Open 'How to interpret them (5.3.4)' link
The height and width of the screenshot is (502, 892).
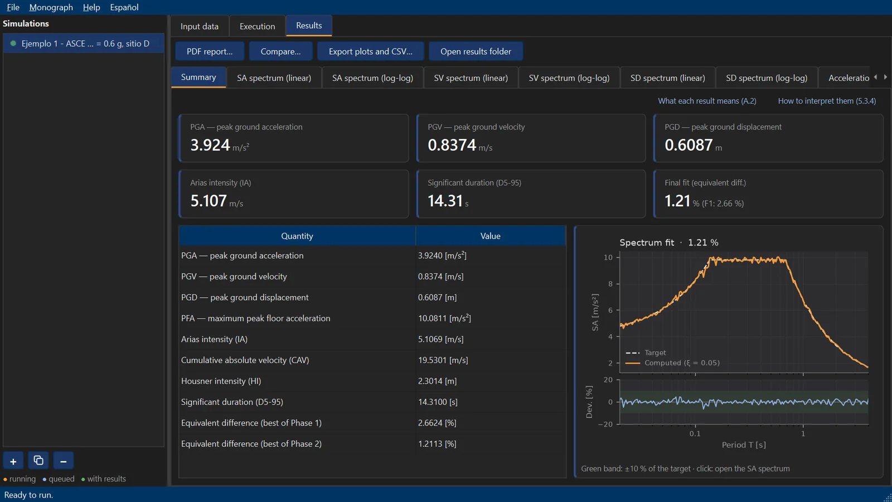827,101
